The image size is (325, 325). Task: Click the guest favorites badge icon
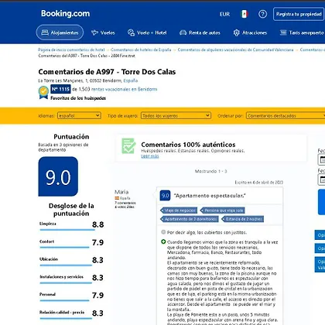coord(43,93)
